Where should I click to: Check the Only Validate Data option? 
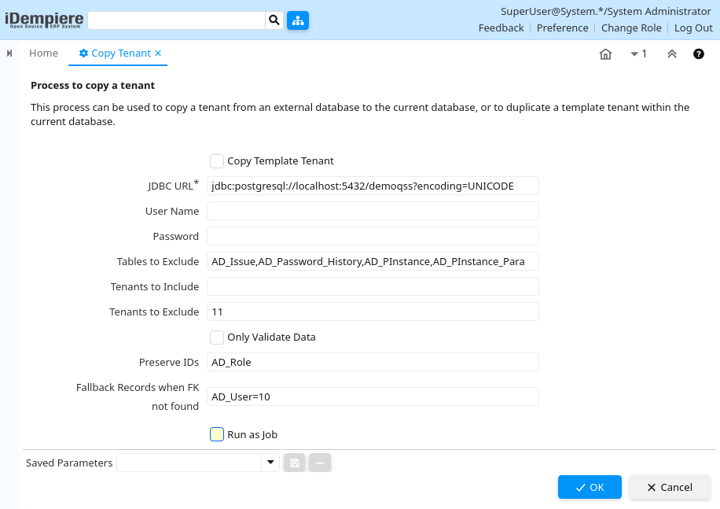[x=217, y=337]
